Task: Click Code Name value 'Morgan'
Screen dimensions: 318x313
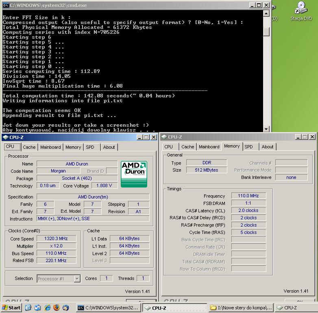Action: pos(58,171)
